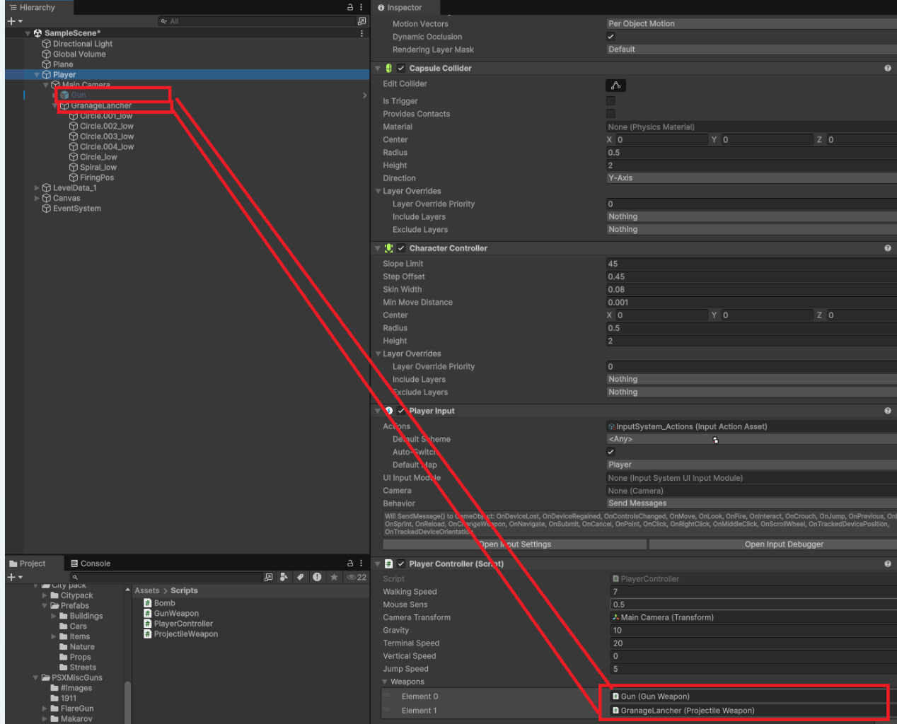This screenshot has width=897, height=724.
Task: Click the Walking Speed value field
Action: coord(753,592)
